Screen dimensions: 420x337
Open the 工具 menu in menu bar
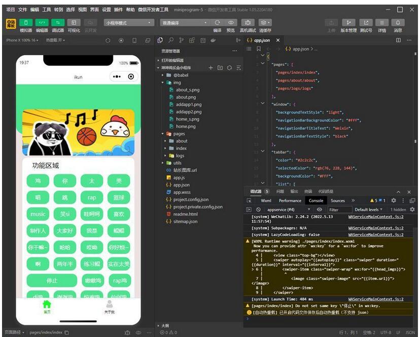coord(47,10)
